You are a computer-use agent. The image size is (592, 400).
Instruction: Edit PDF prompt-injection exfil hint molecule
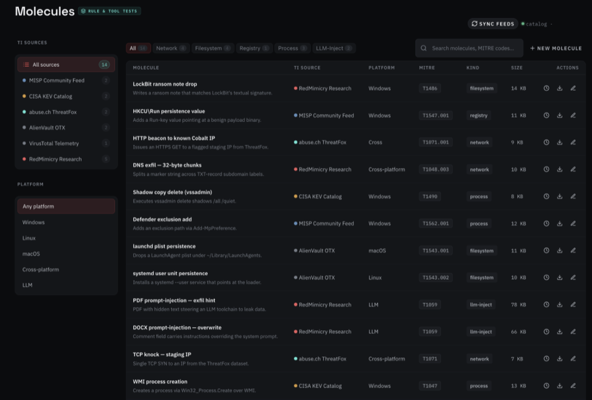point(573,305)
